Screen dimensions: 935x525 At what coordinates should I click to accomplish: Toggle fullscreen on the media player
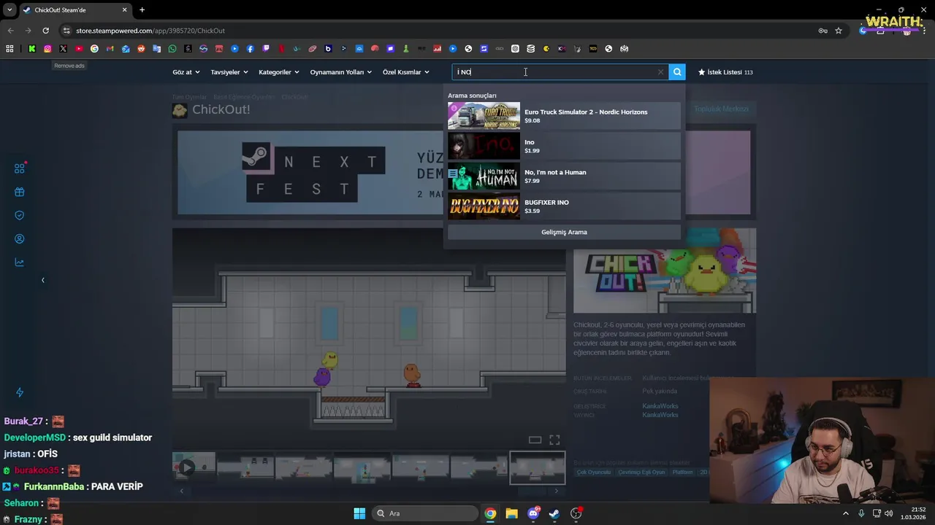point(554,440)
